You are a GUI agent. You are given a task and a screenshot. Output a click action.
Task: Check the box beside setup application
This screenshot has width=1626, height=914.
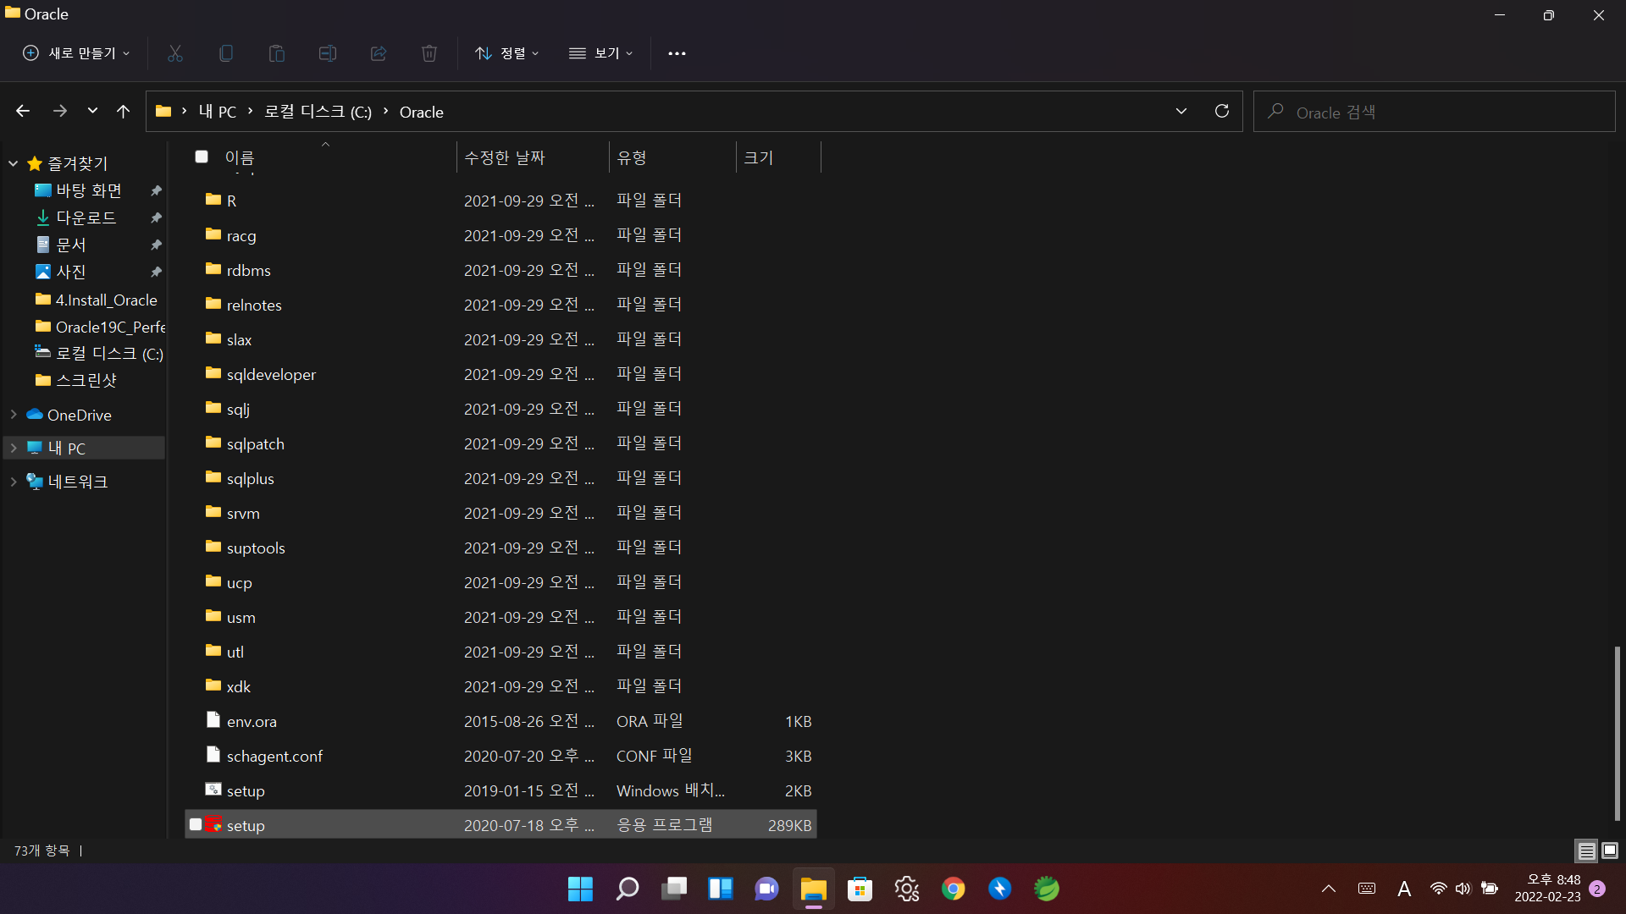point(196,824)
